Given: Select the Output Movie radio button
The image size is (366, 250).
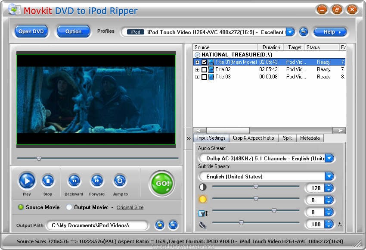Looking at the screenshot, I should pyautogui.click(x=69, y=207).
